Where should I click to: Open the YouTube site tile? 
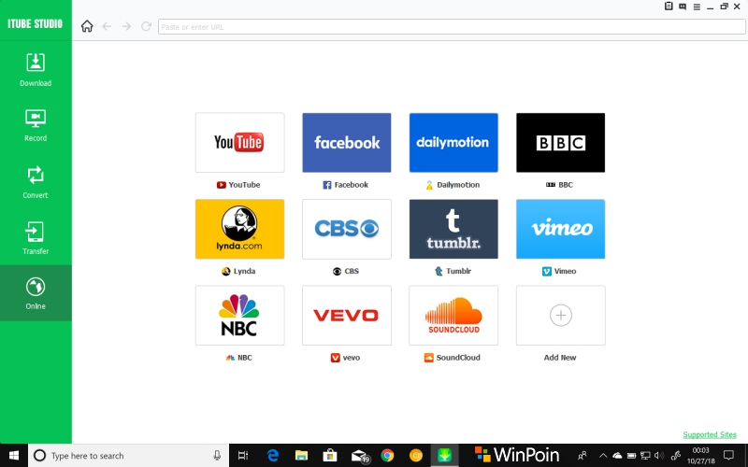tap(240, 143)
